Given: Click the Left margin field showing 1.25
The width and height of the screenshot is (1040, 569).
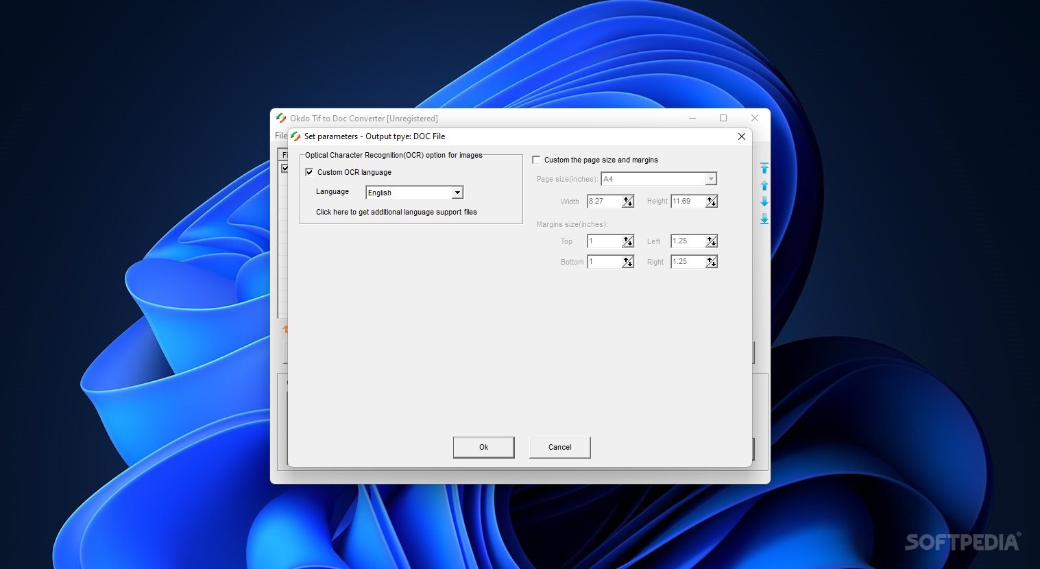Looking at the screenshot, I should (688, 241).
